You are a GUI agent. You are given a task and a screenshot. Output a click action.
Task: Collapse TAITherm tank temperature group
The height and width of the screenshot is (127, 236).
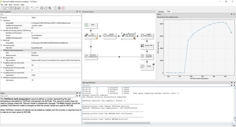tap(2, 50)
